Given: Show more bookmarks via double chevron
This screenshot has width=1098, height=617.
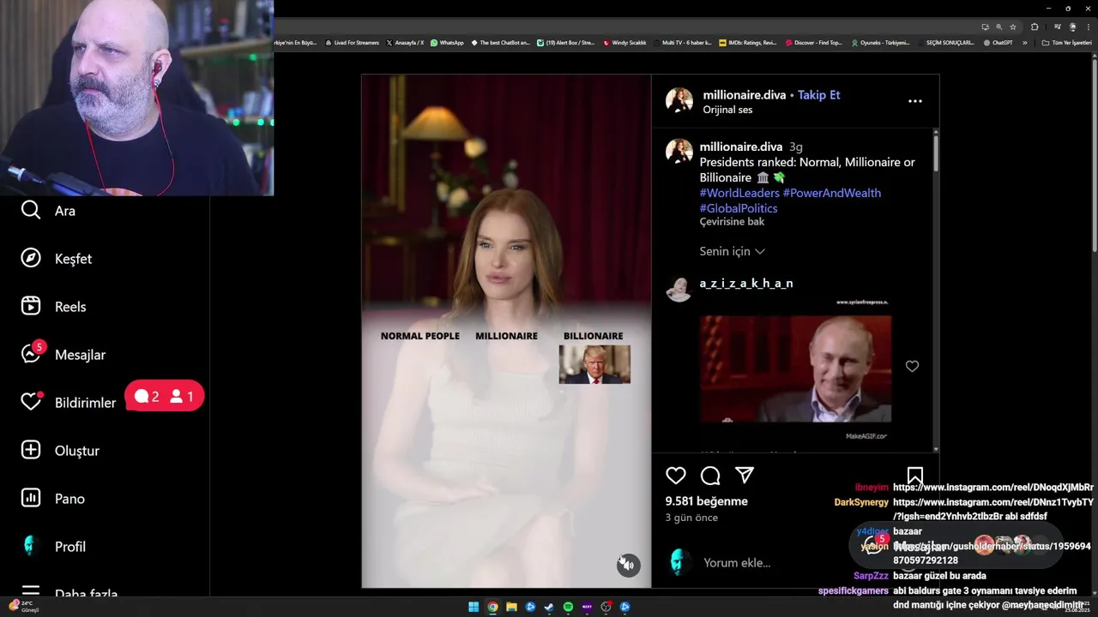Looking at the screenshot, I should click(x=1024, y=43).
